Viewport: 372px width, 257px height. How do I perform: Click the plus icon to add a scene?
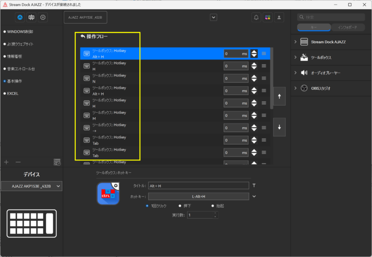coord(7,162)
